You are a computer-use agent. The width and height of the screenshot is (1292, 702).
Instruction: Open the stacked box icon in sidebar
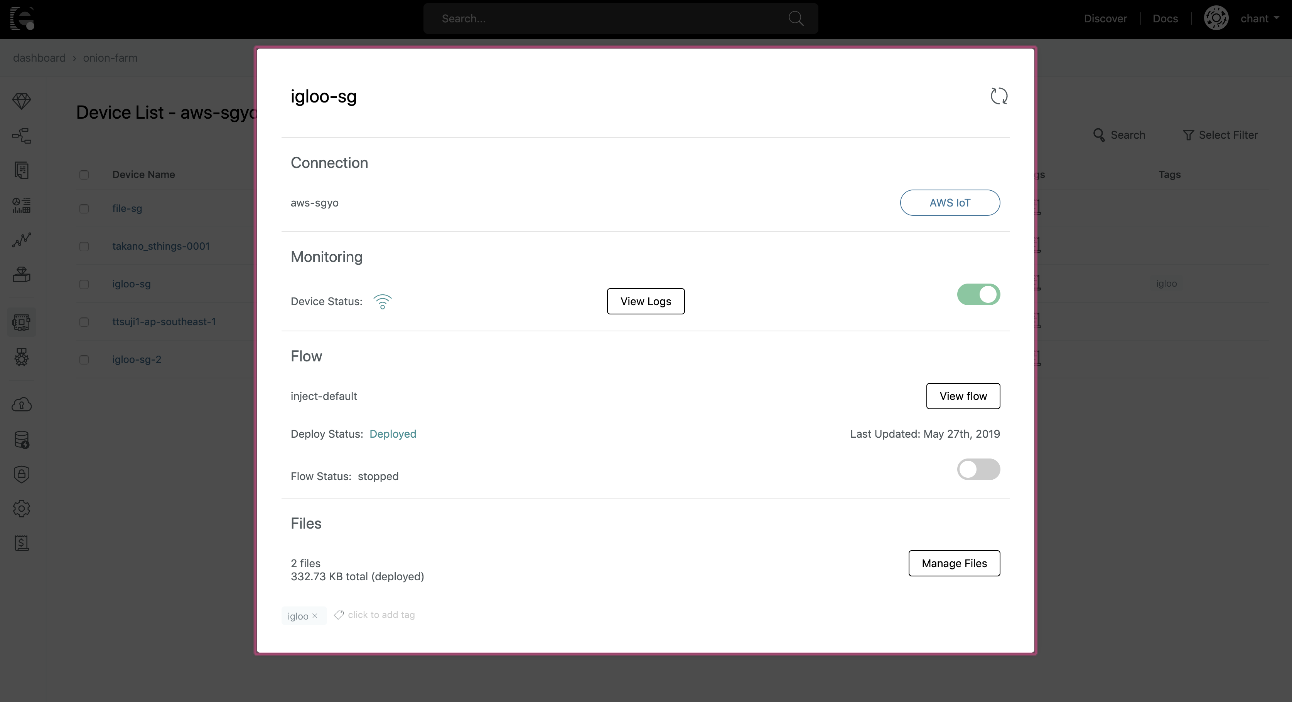[22, 274]
